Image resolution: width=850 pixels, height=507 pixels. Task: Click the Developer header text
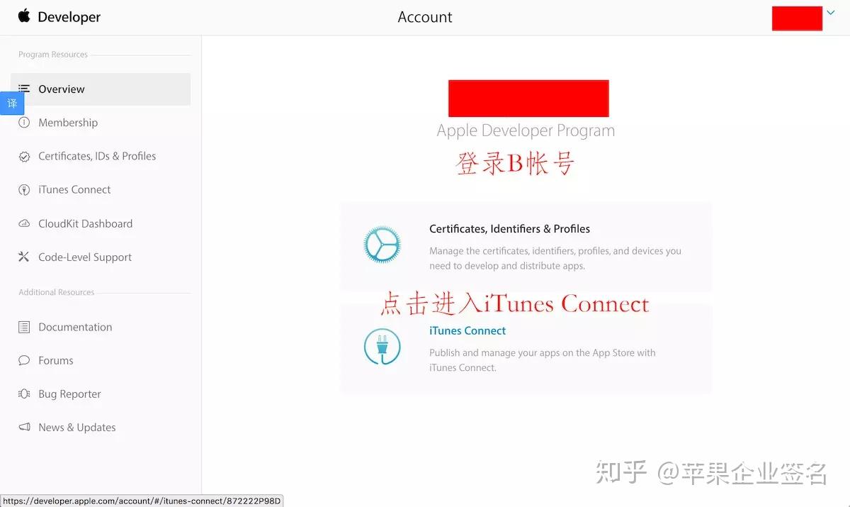click(69, 16)
